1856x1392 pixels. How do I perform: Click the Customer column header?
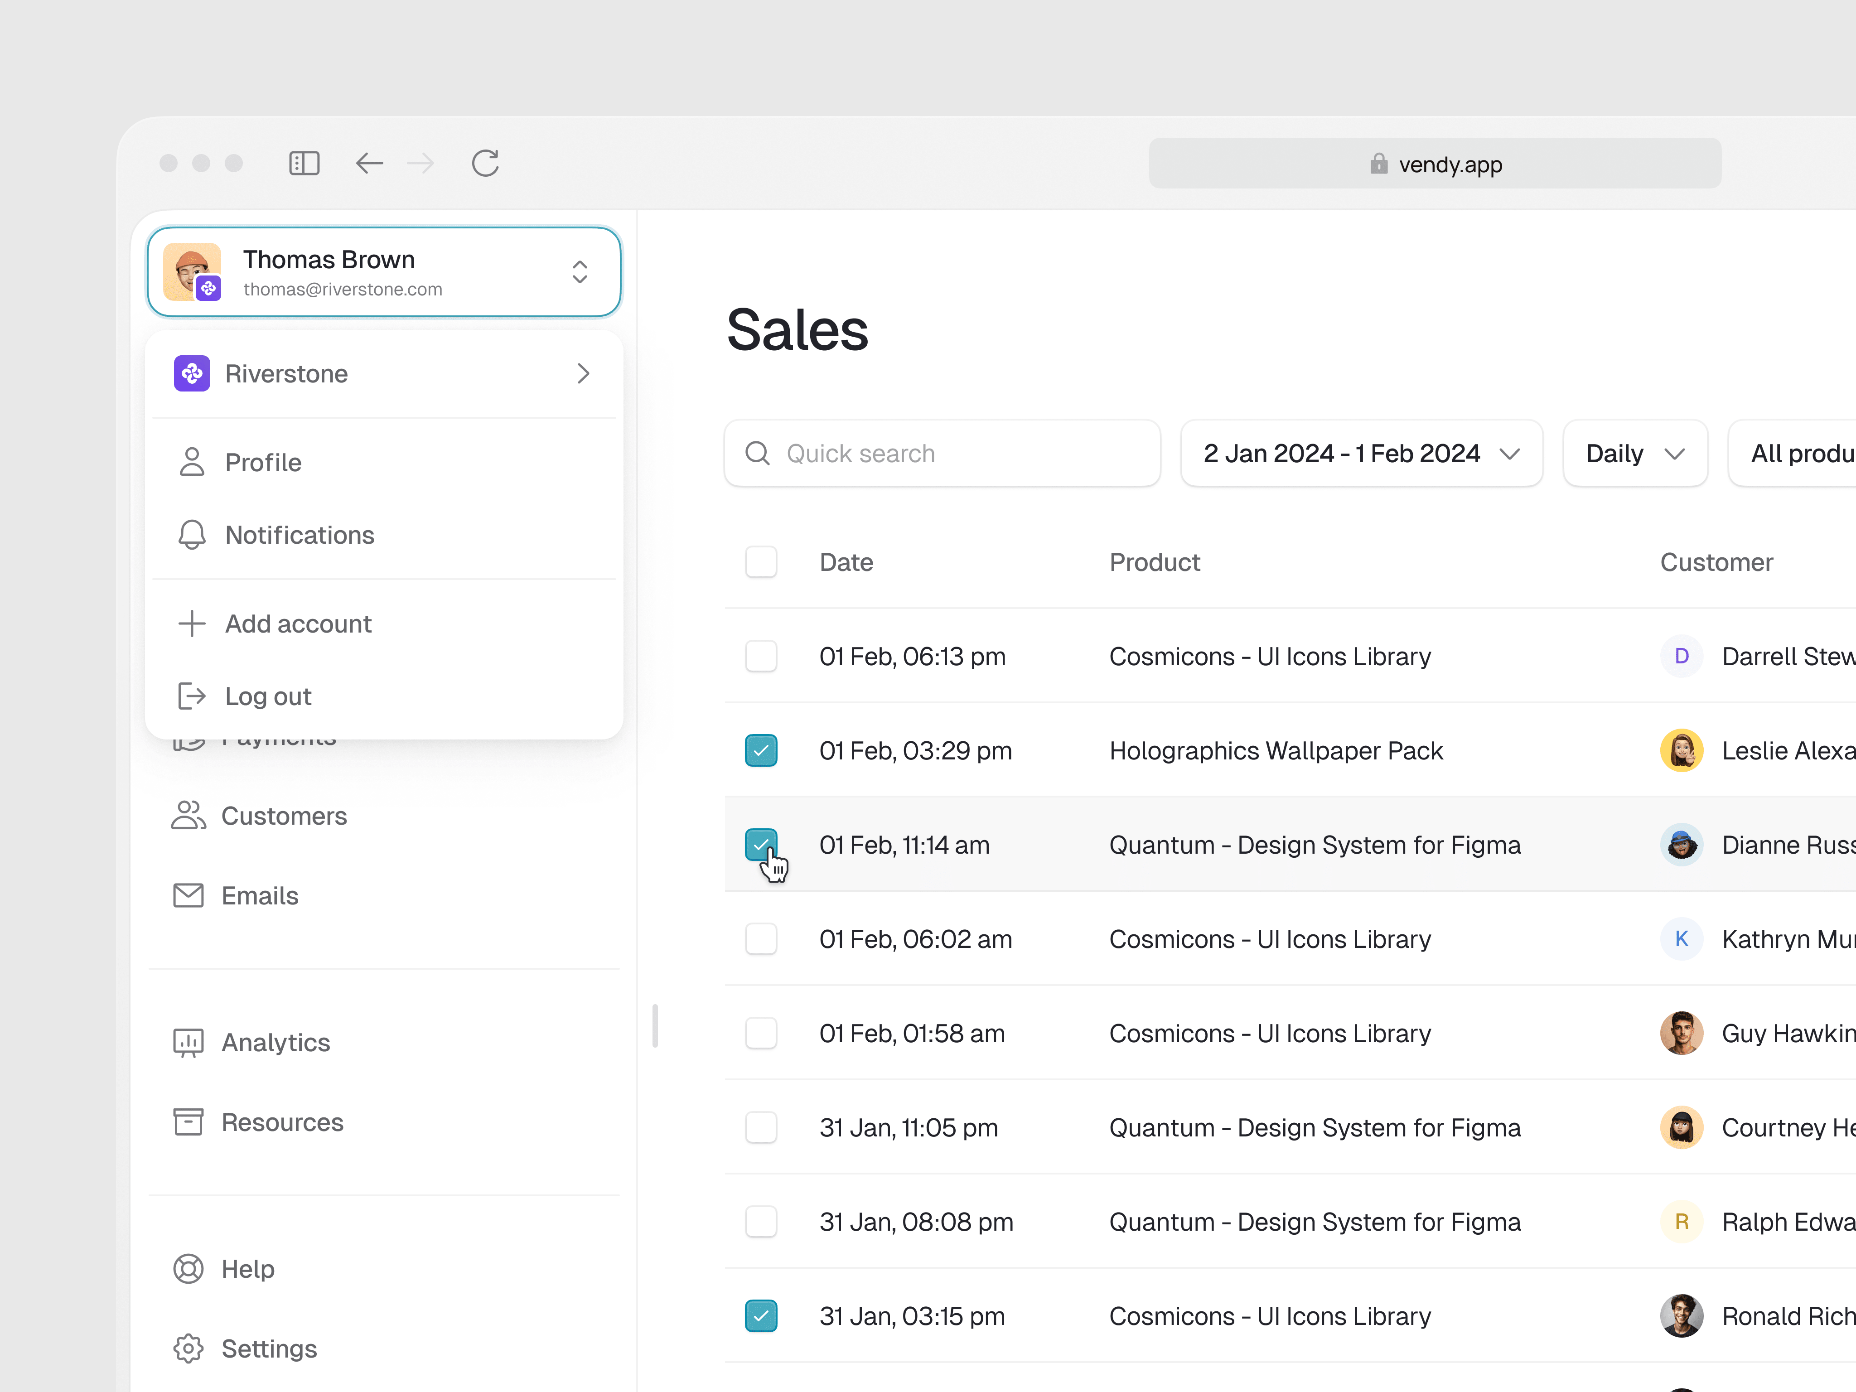1717,562
